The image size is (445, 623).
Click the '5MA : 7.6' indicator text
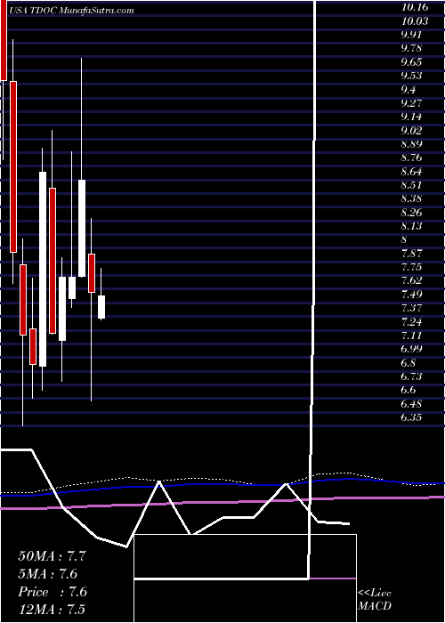coord(47,574)
